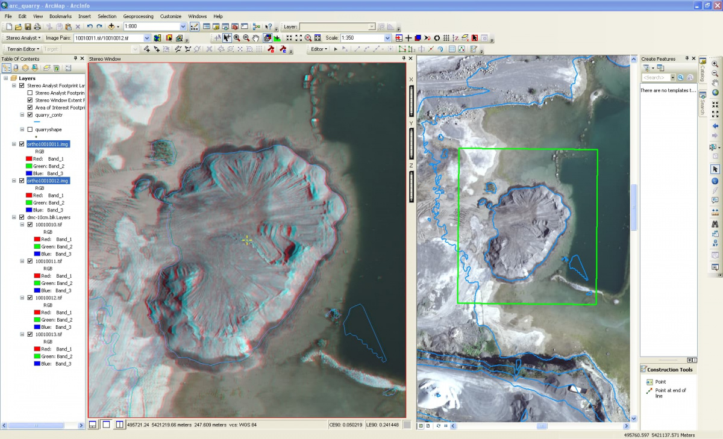Image resolution: width=723 pixels, height=439 pixels.
Task: Open the Geoprocessing menu
Action: pyautogui.click(x=138, y=16)
